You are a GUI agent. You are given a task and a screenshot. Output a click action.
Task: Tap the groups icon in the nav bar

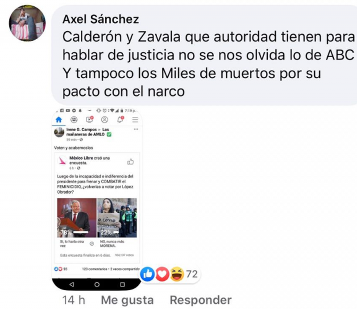[x=74, y=120]
